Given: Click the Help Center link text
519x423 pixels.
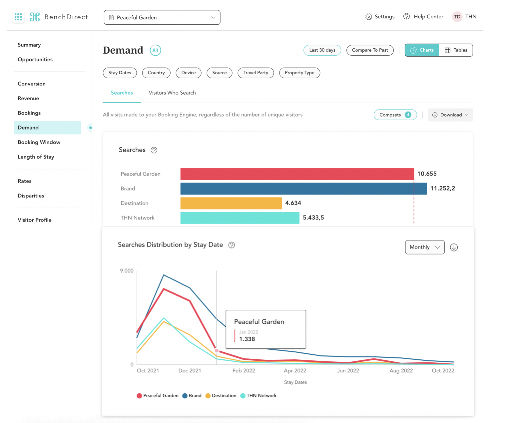Looking at the screenshot, I should [428, 17].
